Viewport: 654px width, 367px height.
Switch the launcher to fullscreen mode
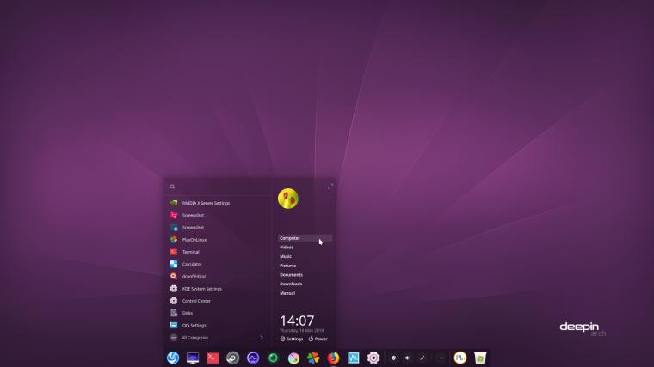click(330, 187)
